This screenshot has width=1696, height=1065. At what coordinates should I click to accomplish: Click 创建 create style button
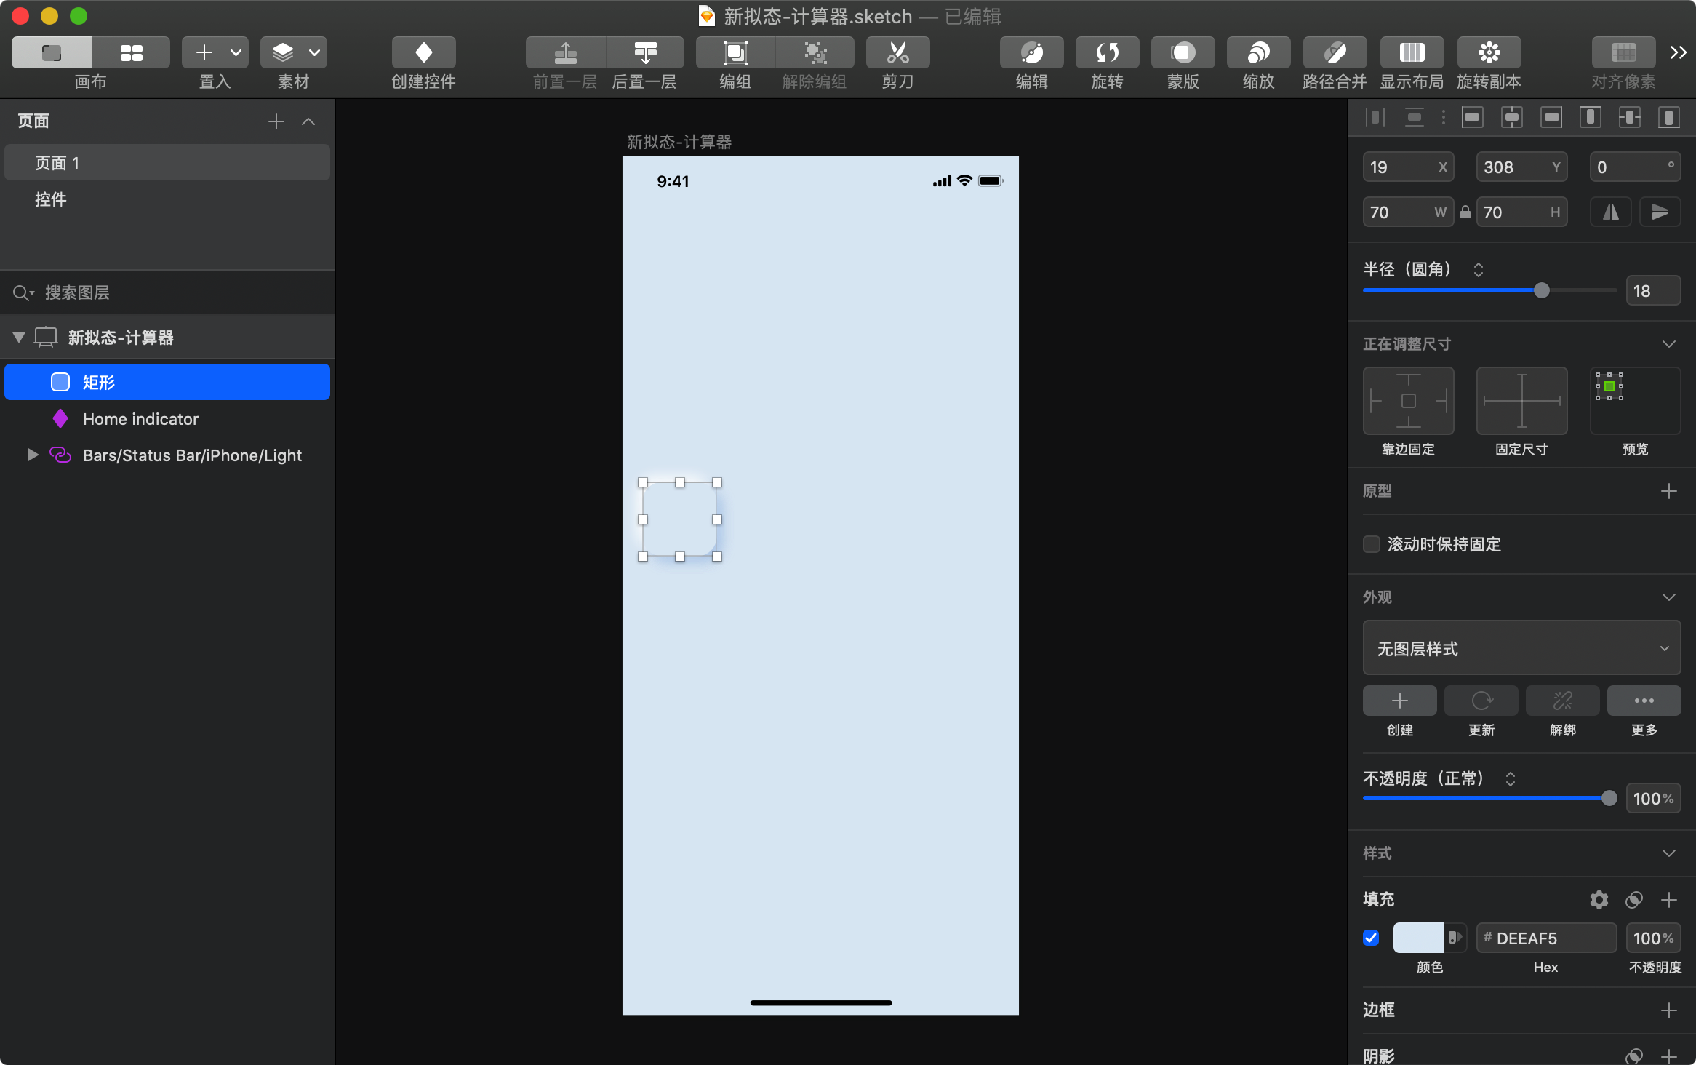[x=1399, y=701]
